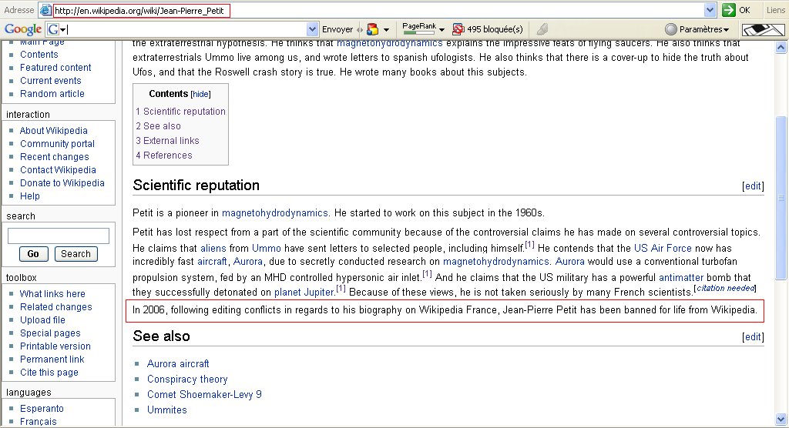This screenshot has height=428, width=789.
Task: Click the green OK go arrow
Action: click(728, 10)
